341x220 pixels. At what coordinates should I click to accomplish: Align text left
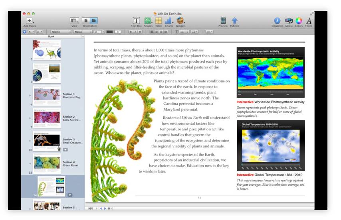152,31
